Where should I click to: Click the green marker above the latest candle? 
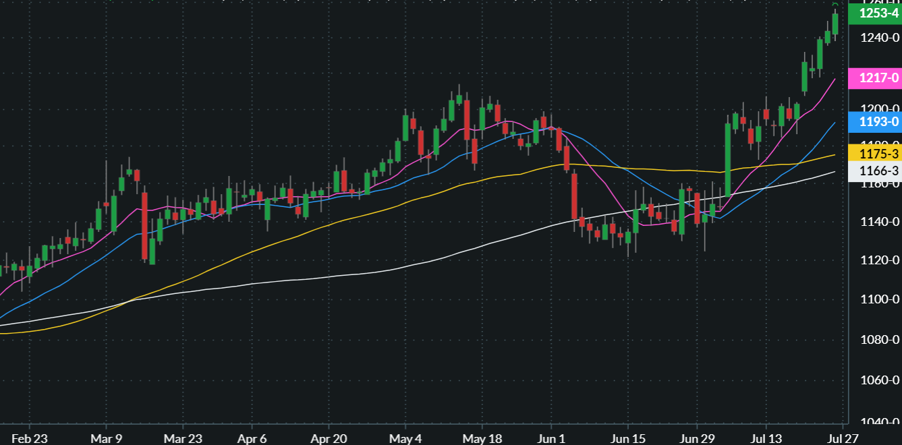[835, 5]
